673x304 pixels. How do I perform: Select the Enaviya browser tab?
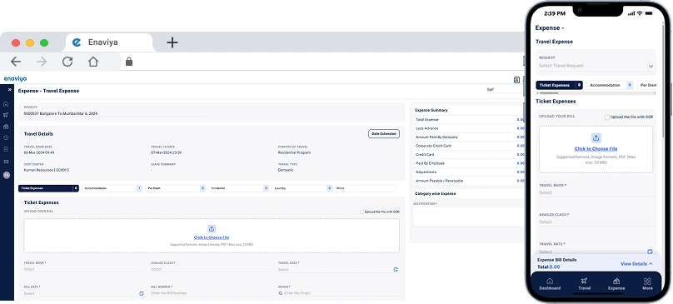point(109,42)
